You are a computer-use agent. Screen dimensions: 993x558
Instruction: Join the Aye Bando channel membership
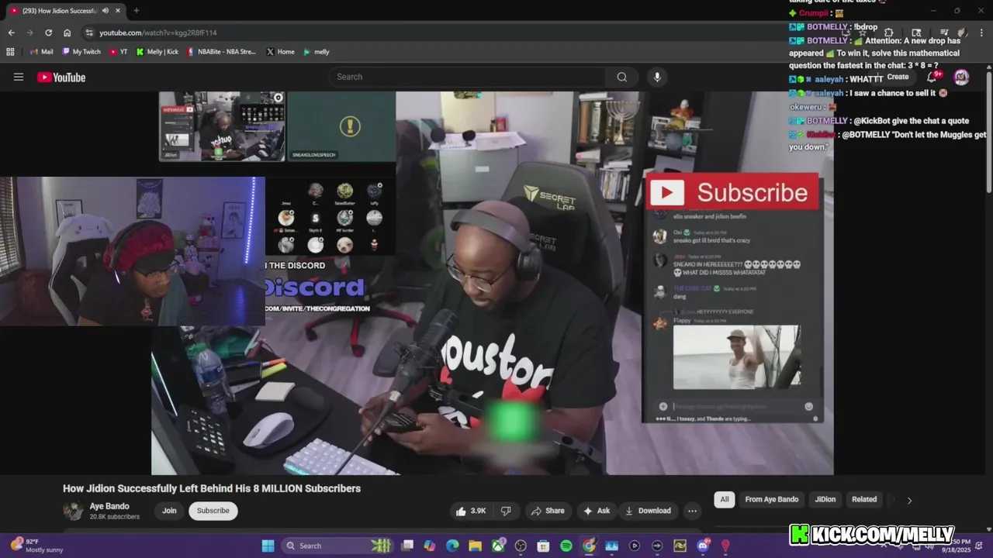tap(169, 511)
